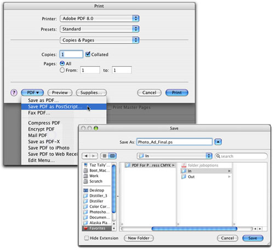The width and height of the screenshot is (274, 250).
Task: Open the Printer dropdown showing Adobe PDF 8.0
Action: (x=100, y=19)
